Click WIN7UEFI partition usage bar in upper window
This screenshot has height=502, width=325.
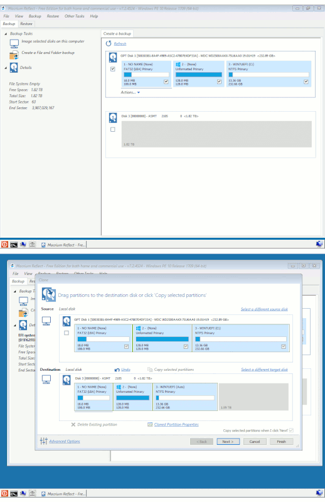(269, 75)
